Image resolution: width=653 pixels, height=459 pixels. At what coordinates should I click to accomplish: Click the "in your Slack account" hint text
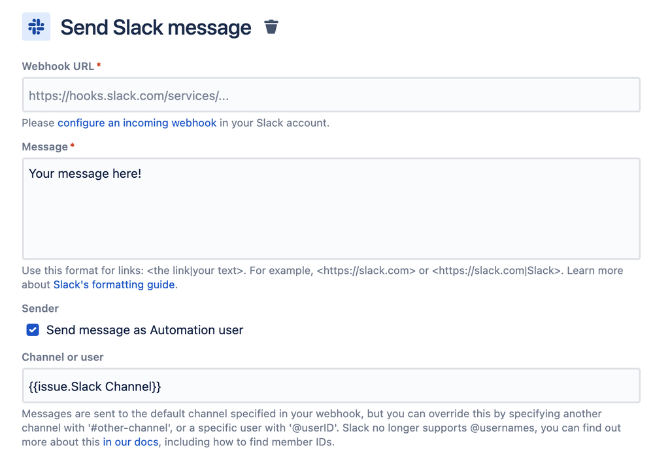(x=275, y=123)
